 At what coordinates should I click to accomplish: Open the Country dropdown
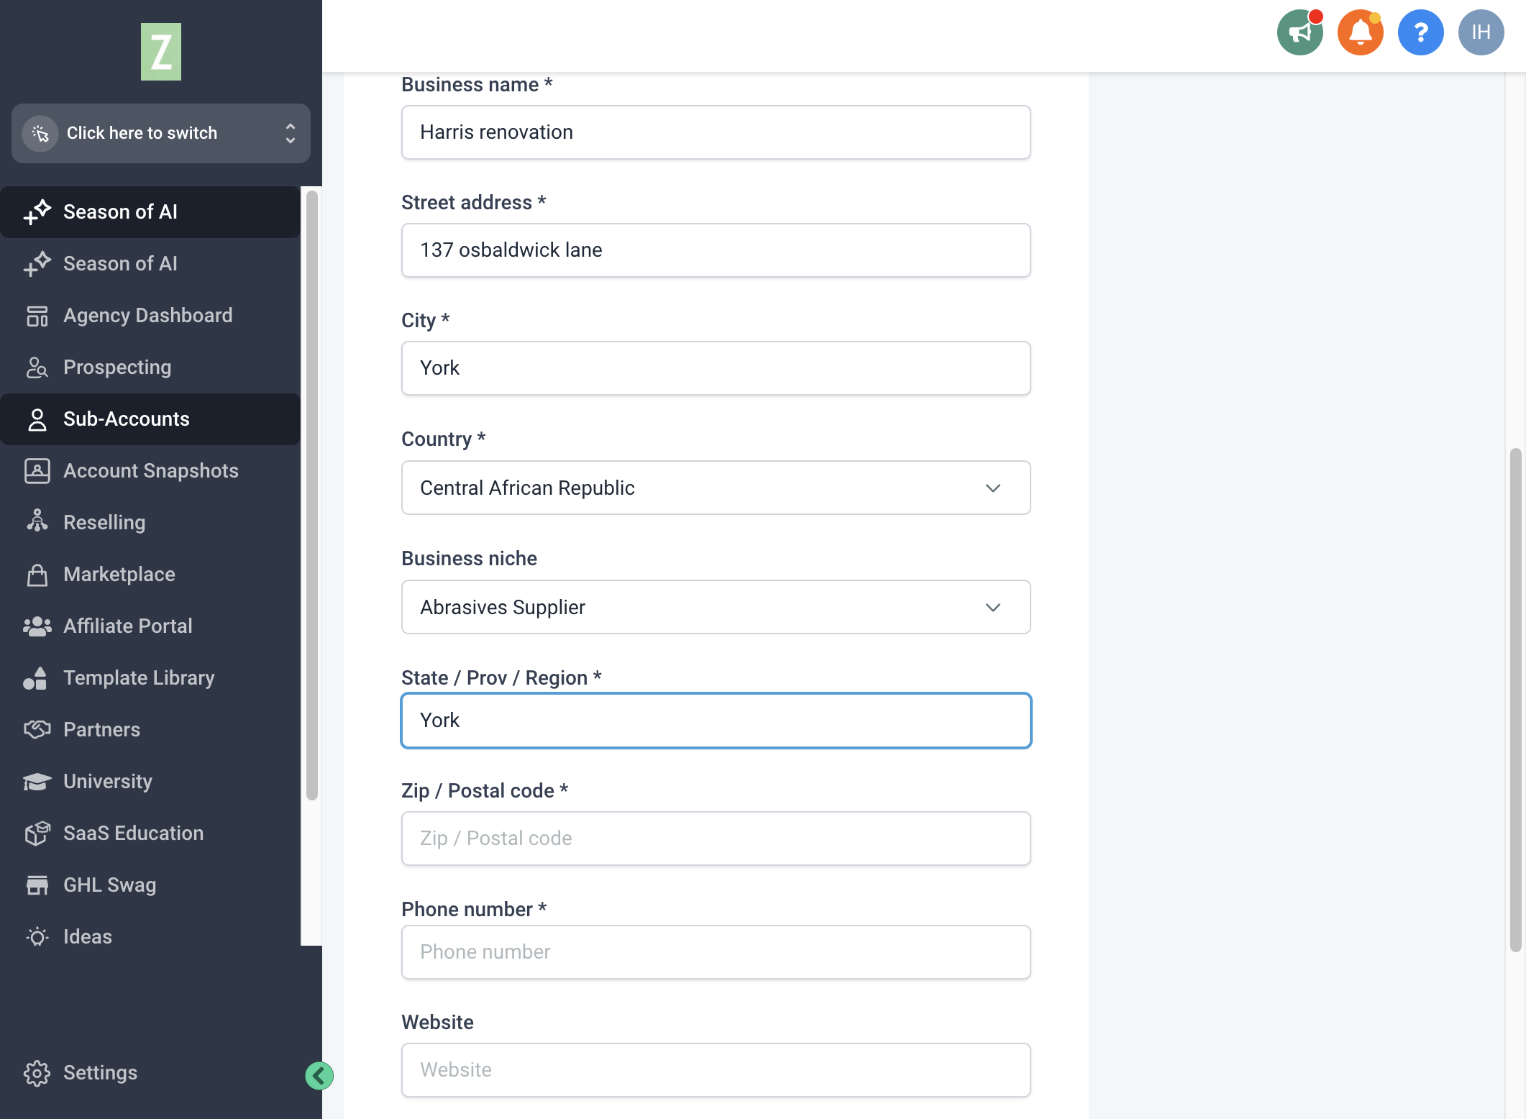(x=716, y=488)
